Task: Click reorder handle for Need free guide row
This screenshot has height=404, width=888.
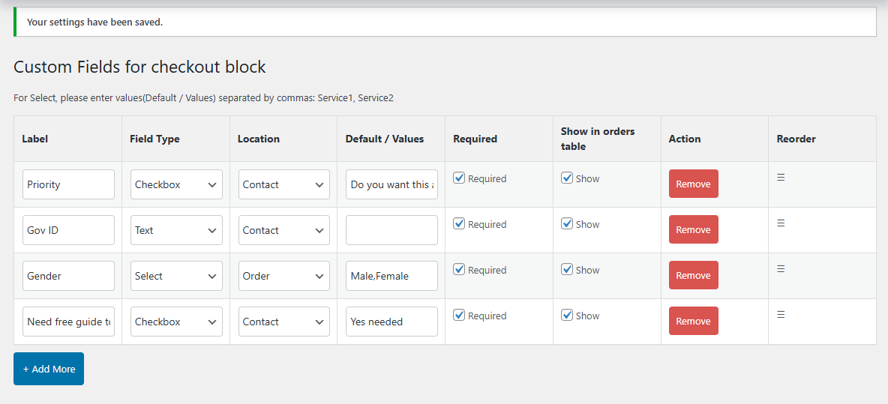Action: [x=781, y=315]
